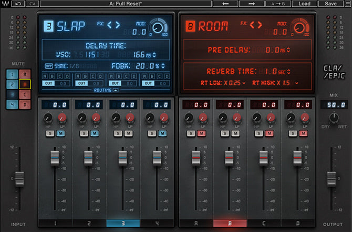This screenshot has width=352, height=232.
Task: Adjust pre delay ms stepper
Action: (288, 50)
